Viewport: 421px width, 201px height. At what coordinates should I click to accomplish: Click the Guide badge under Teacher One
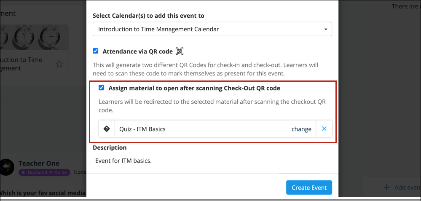pos(60,172)
